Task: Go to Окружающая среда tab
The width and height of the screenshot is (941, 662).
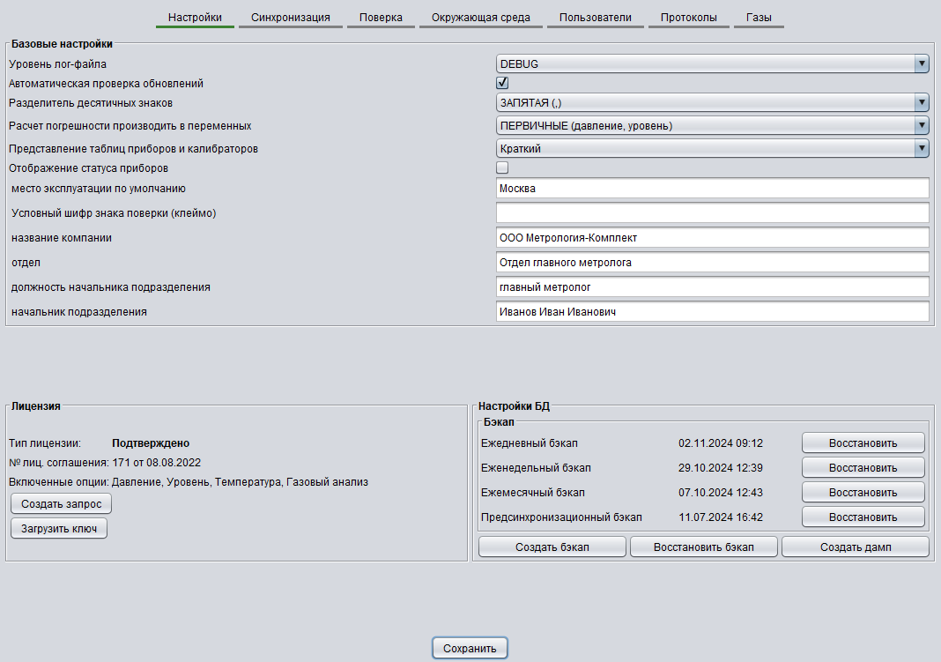Action: (480, 18)
